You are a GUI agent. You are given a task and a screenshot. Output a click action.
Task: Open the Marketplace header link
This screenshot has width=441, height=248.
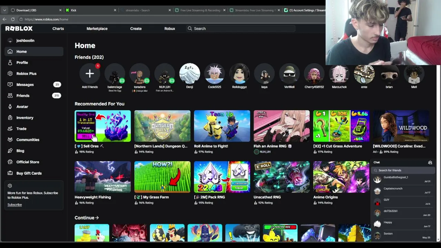click(97, 29)
